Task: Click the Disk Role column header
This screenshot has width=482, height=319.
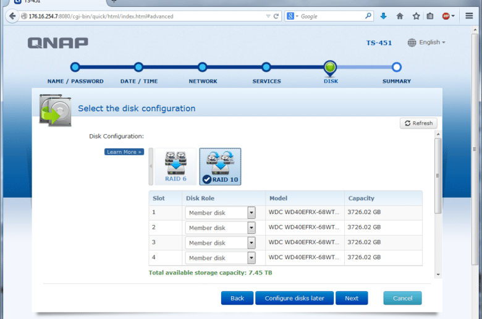Action: [224, 198]
